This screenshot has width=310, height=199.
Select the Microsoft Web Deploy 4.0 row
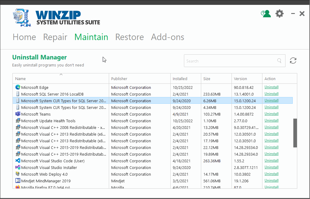point(64,174)
